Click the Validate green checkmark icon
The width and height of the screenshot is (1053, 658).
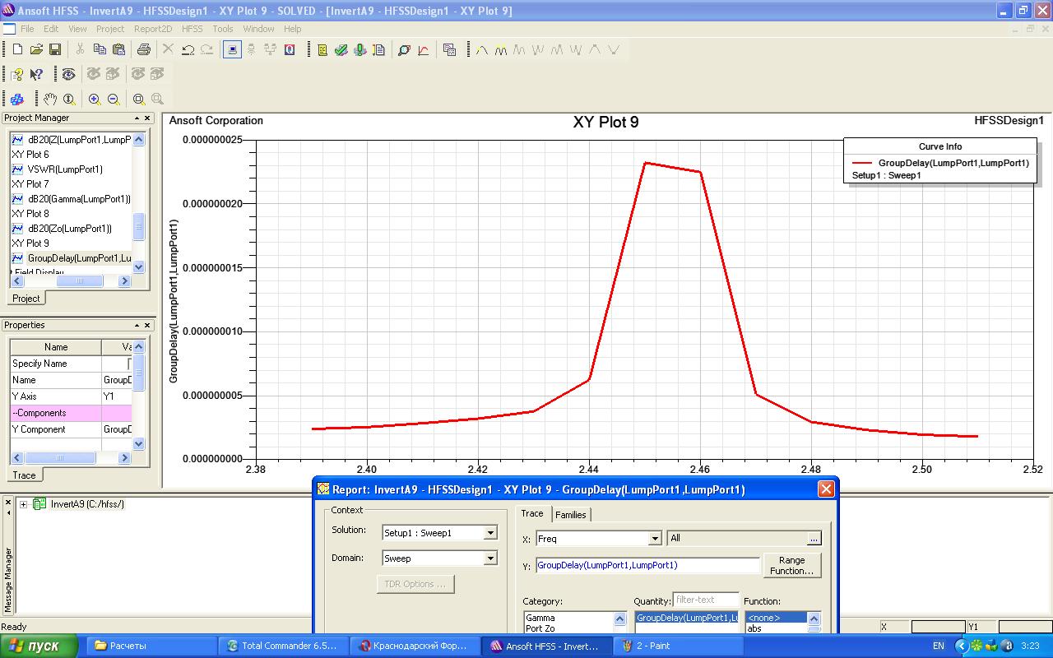tap(341, 50)
